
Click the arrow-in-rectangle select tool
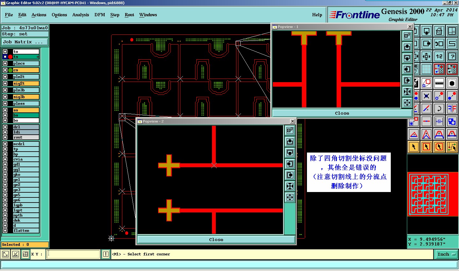point(426,147)
